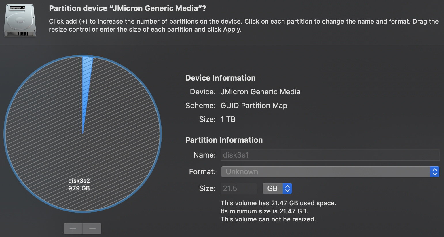Click the Size field showing 21.5
Viewport: 444px width, 237px height.
(x=239, y=188)
